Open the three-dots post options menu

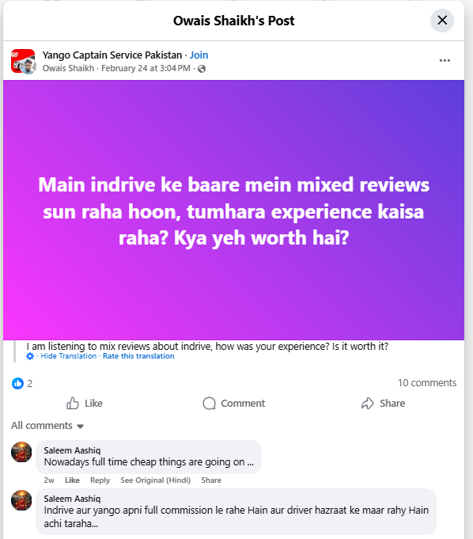point(445,60)
